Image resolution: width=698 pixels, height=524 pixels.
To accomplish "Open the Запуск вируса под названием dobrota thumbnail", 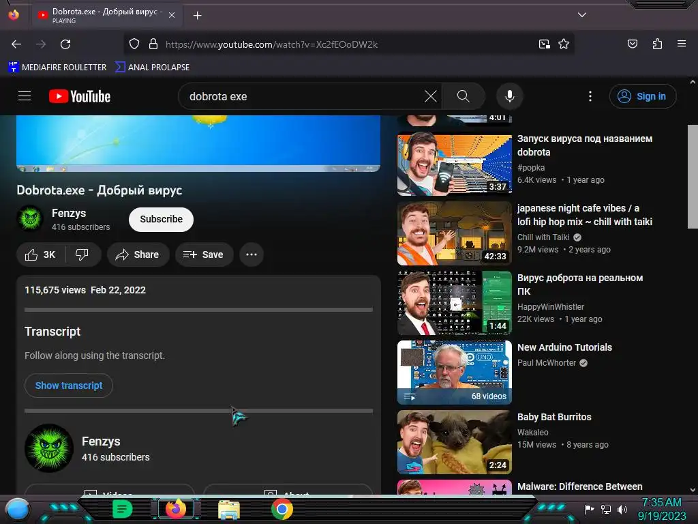I will [455, 164].
